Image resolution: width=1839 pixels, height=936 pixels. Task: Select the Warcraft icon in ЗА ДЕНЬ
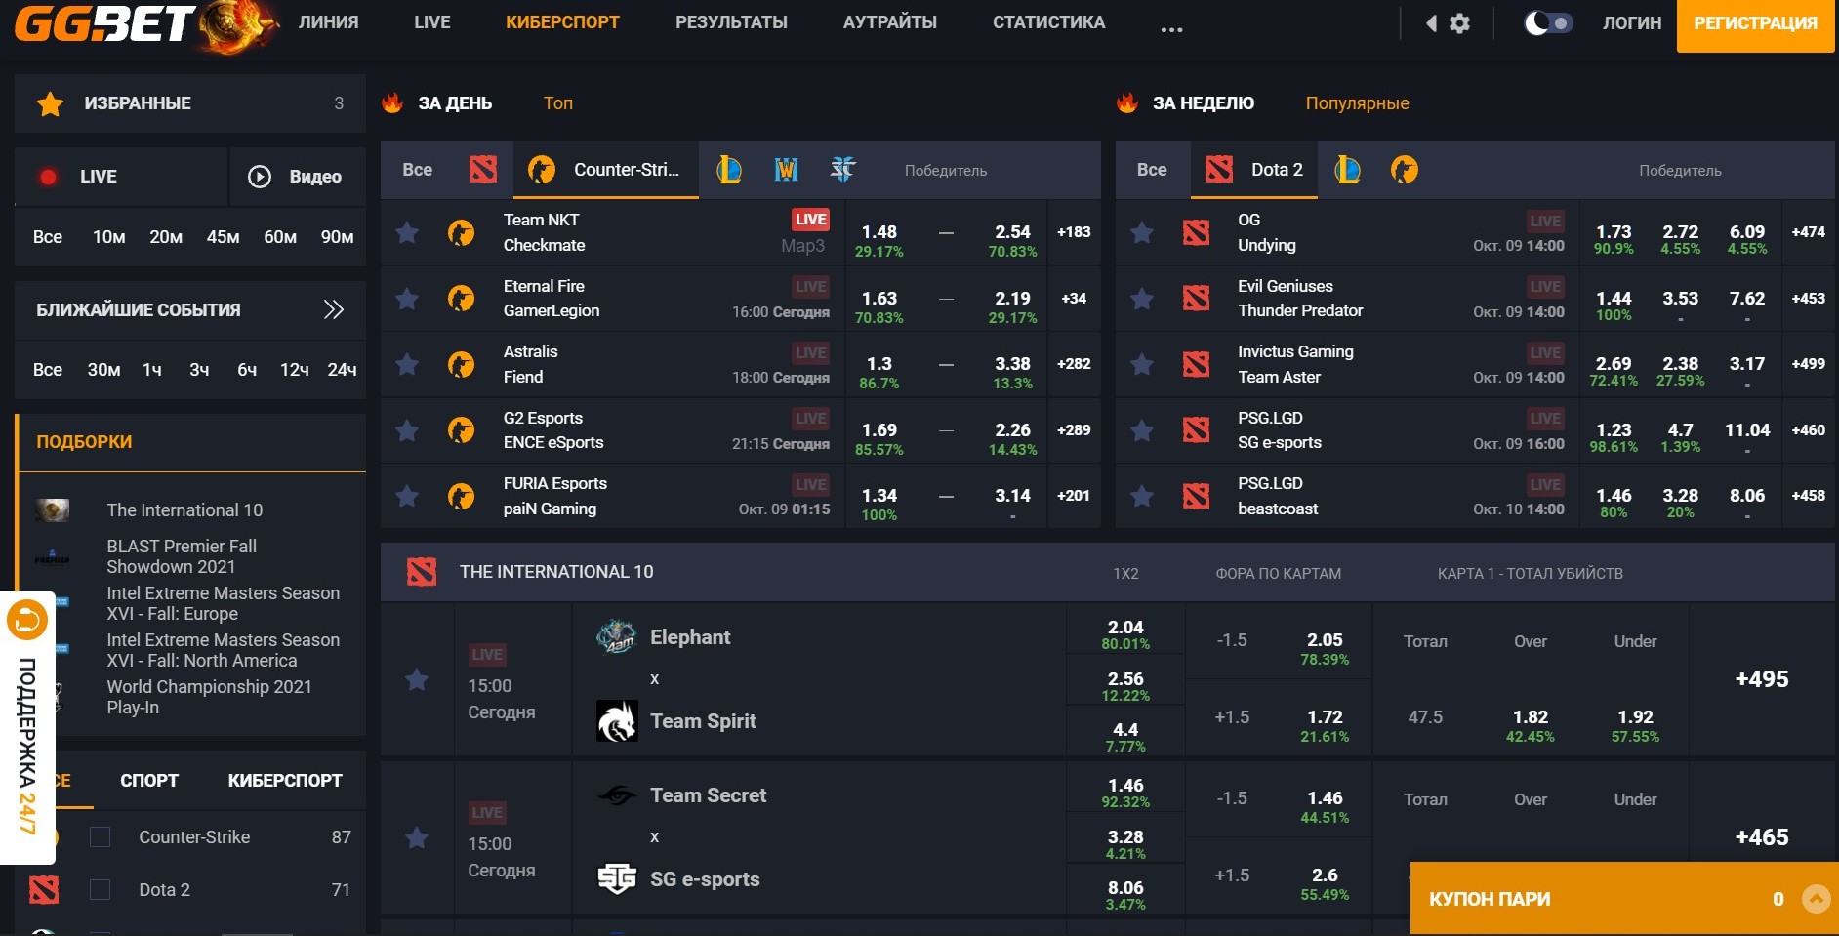point(786,170)
